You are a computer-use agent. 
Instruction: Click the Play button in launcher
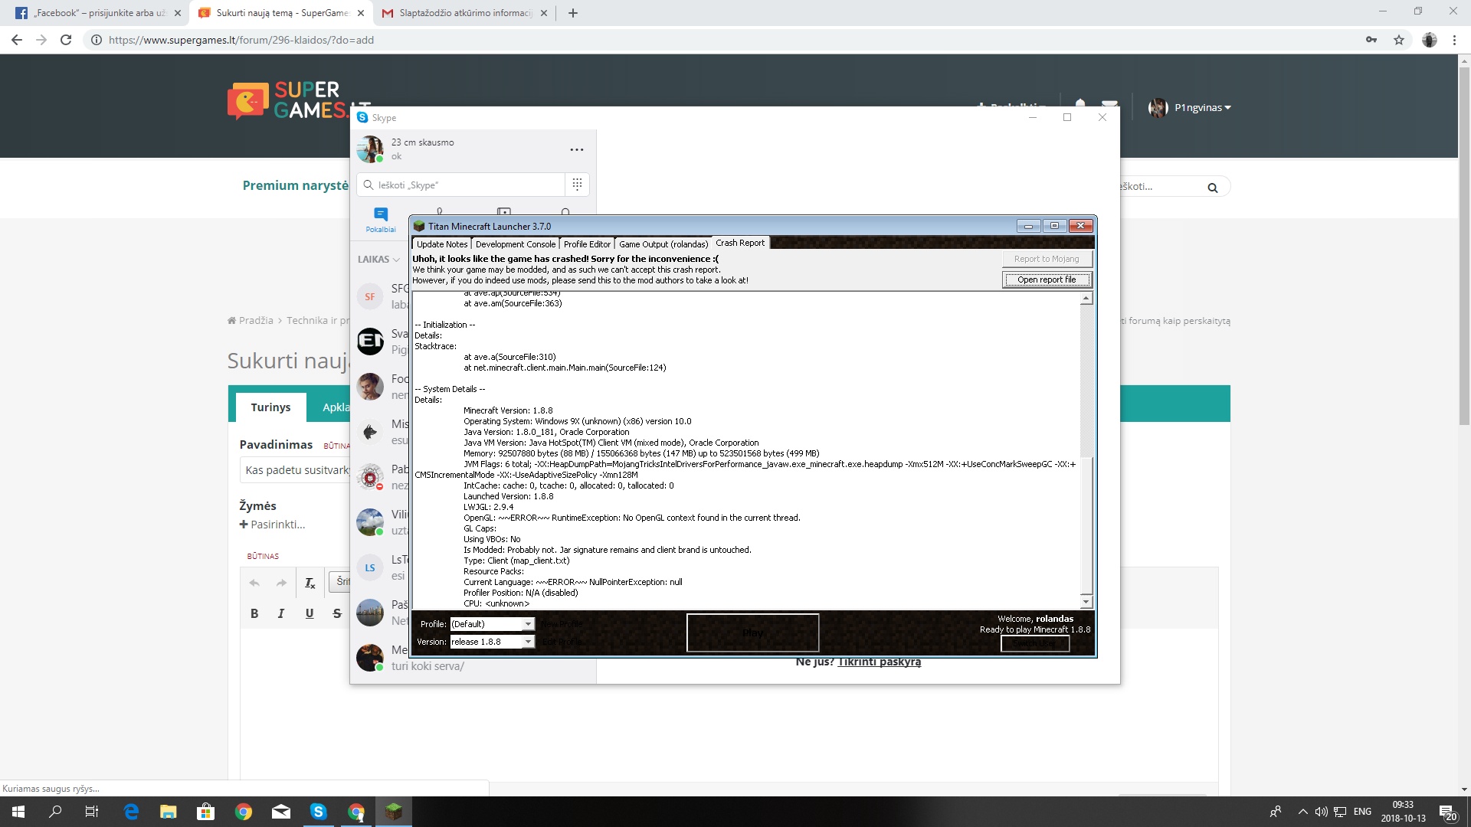[x=752, y=633]
